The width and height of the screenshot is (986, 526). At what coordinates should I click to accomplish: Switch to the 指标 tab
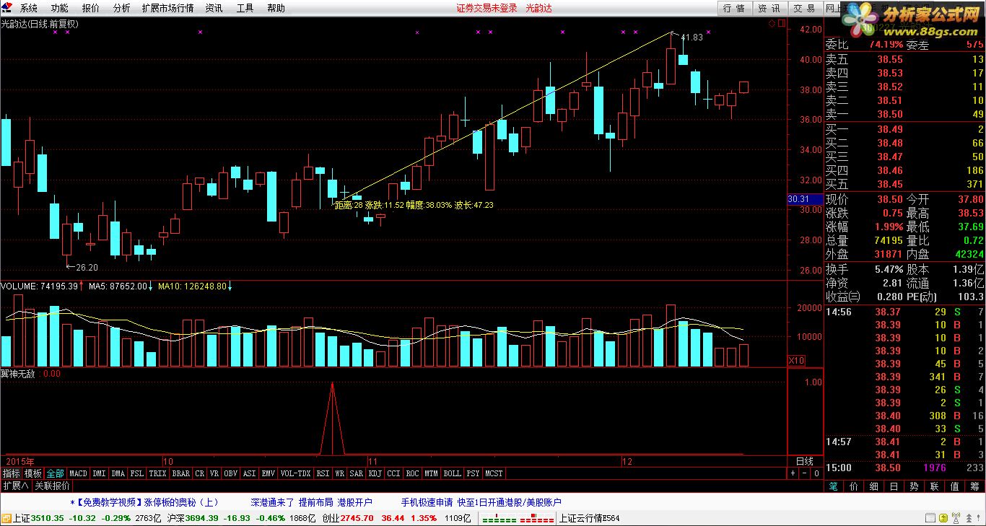click(11, 473)
